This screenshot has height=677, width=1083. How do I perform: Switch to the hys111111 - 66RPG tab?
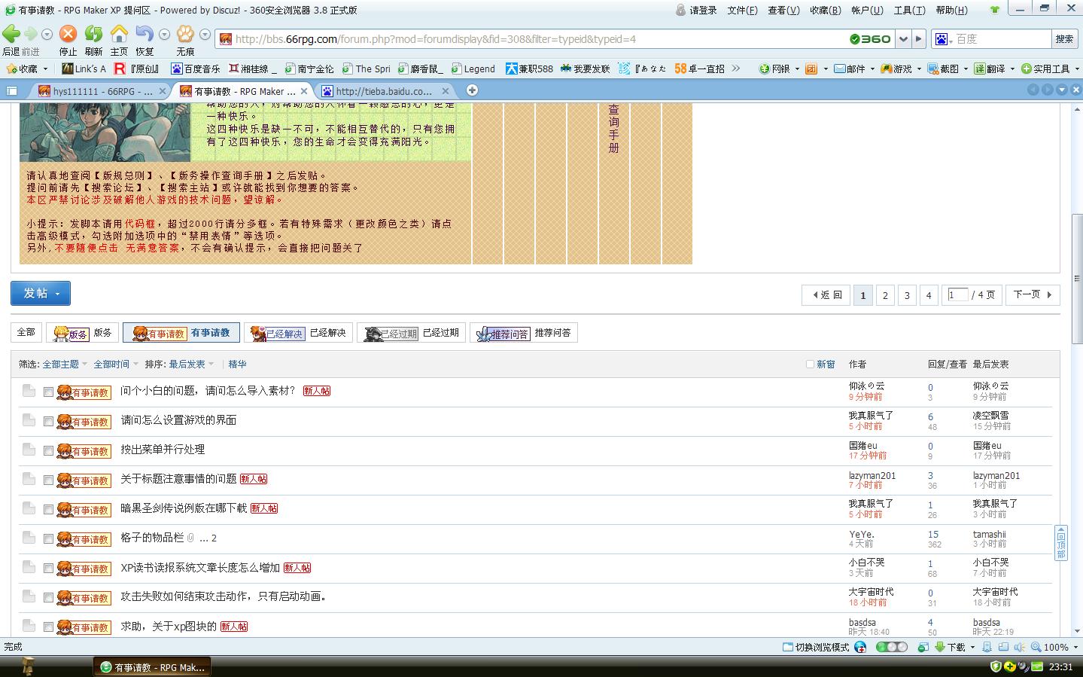coord(102,91)
